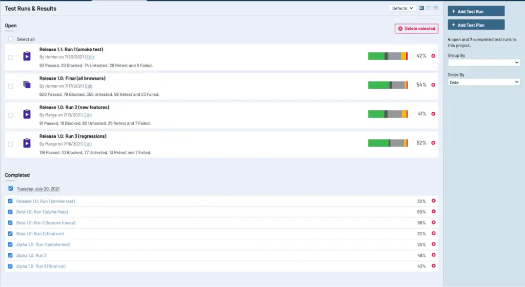Viewport: 525px width, 287px height.
Task: Open Beta 1.0: Run 1 (alpha fixes) link
Action: [x=42, y=212]
